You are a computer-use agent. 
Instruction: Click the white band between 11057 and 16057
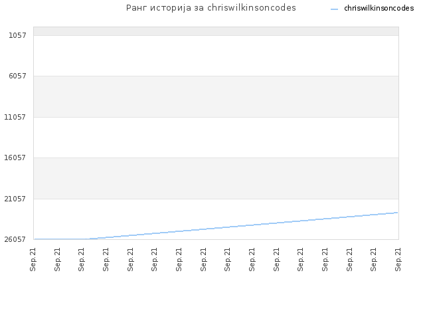[x=216, y=138]
